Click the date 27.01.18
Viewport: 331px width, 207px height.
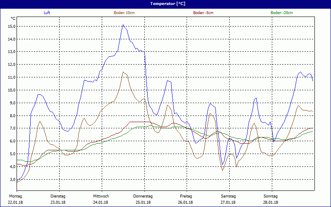coord(228,202)
